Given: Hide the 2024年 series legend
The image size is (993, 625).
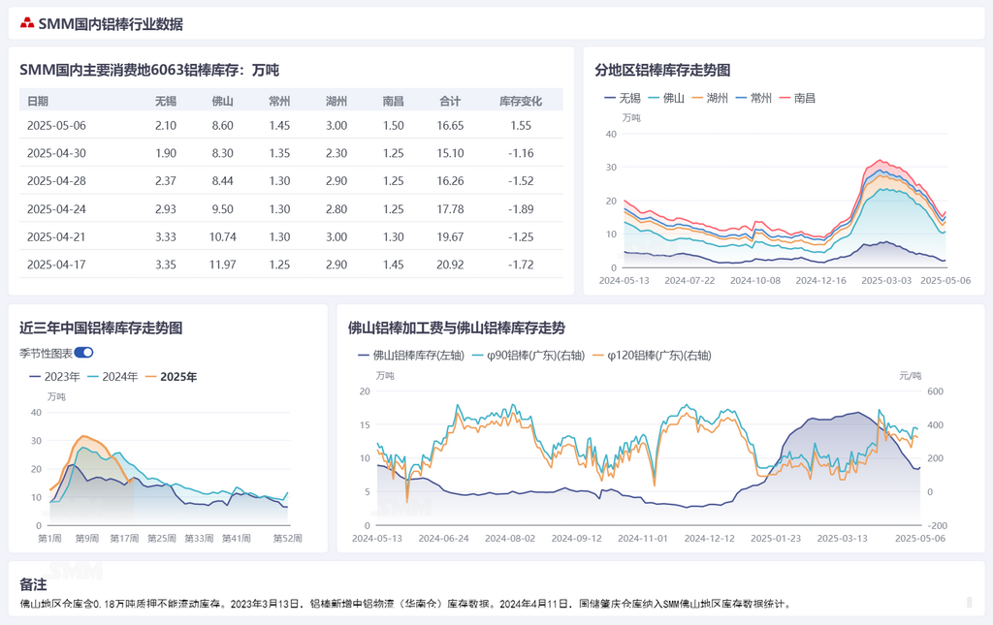Looking at the screenshot, I should [112, 377].
